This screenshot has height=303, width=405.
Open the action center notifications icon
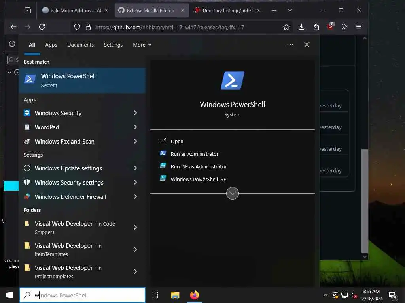coord(393,296)
